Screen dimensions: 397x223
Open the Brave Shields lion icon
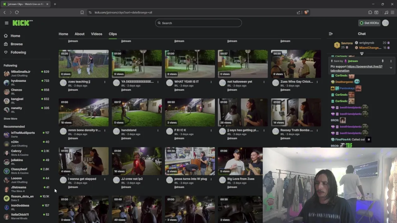click(306, 12)
